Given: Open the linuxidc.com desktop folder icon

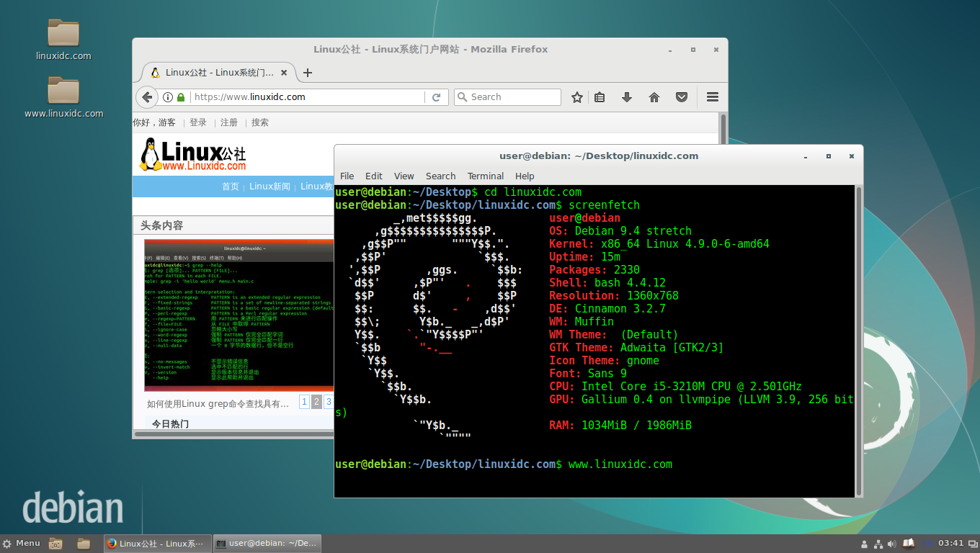Looking at the screenshot, I should tap(63, 32).
